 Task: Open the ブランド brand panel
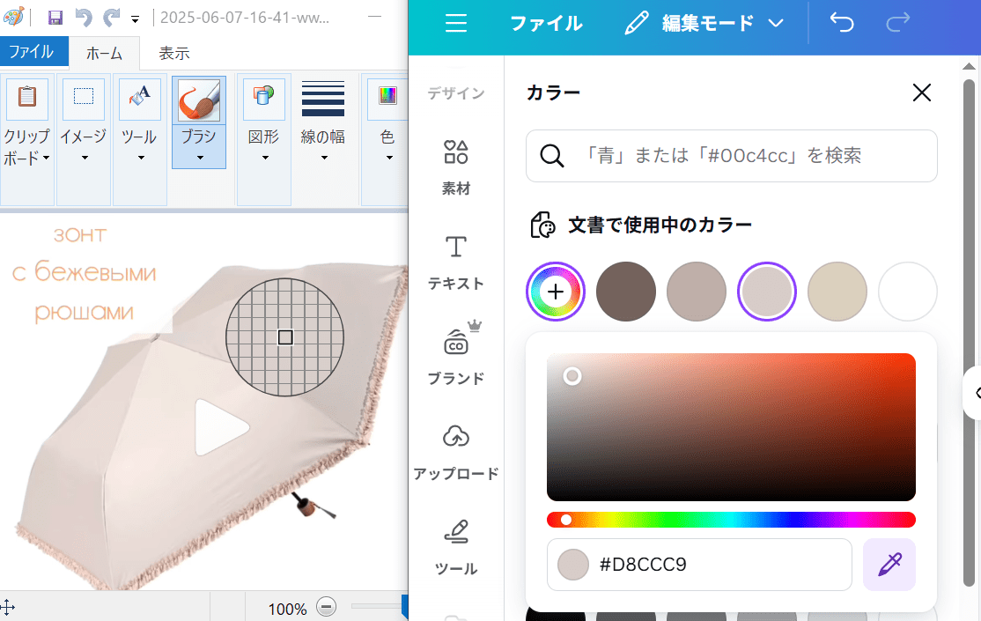click(456, 357)
